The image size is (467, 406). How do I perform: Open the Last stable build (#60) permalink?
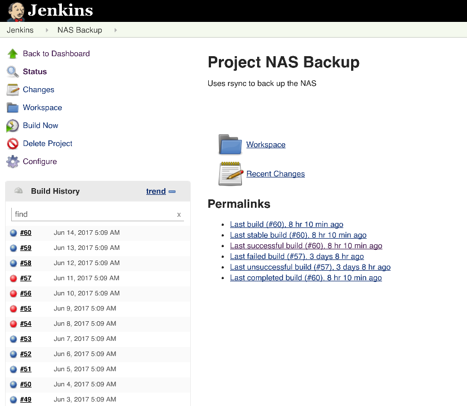298,235
